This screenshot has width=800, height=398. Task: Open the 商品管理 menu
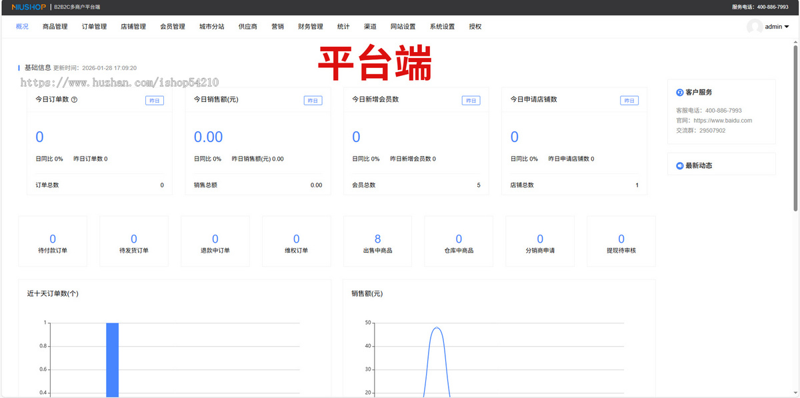pos(55,27)
